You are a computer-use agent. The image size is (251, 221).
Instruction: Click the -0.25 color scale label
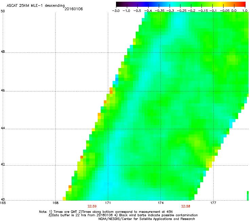(x=181, y=11)
